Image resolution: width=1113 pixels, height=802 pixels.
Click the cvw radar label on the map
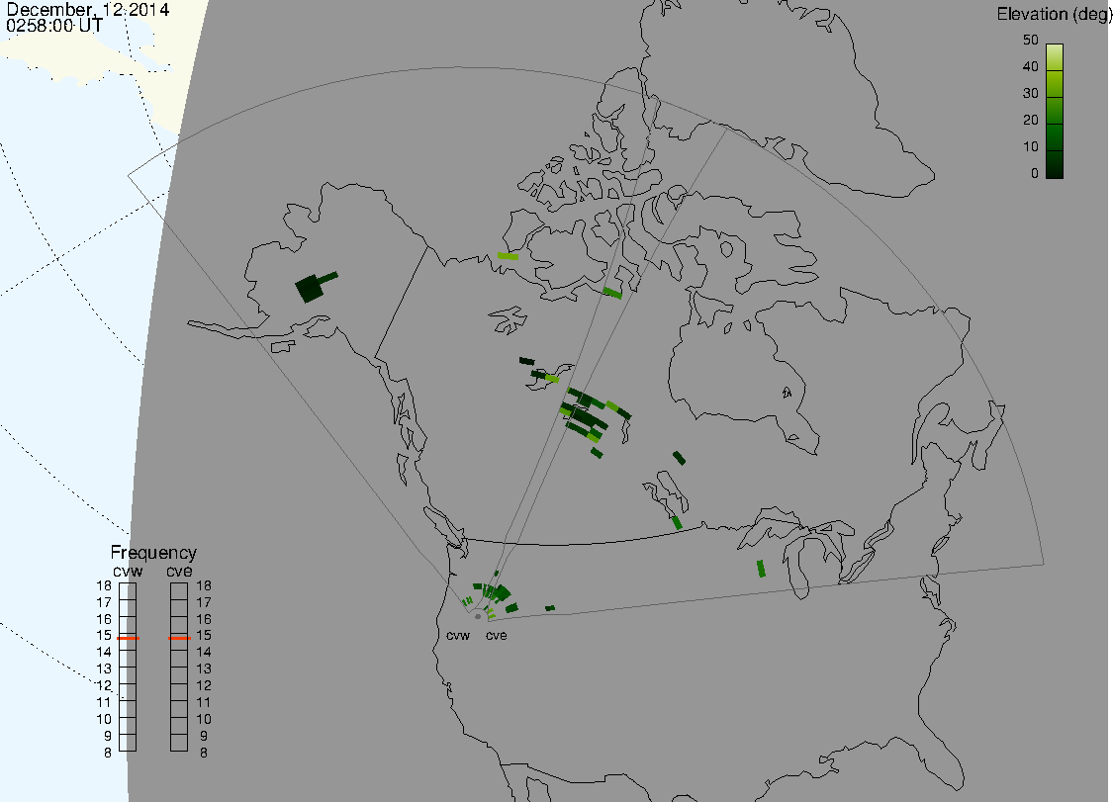click(x=458, y=635)
